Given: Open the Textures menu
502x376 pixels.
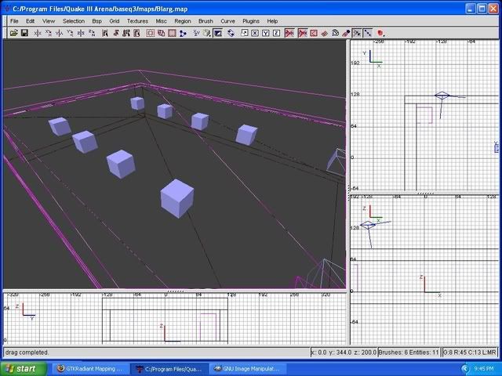Looking at the screenshot, I should (137, 20).
